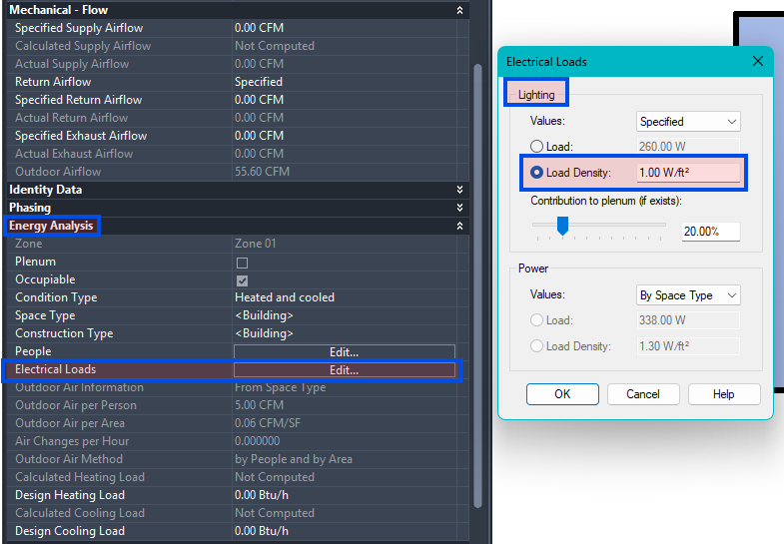The height and width of the screenshot is (544, 784).
Task: Toggle the Plenum checkbox
Action: 242,263
